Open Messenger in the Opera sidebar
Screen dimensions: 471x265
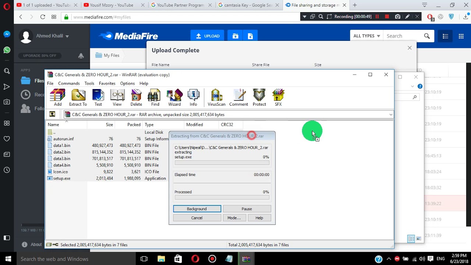coord(7,34)
